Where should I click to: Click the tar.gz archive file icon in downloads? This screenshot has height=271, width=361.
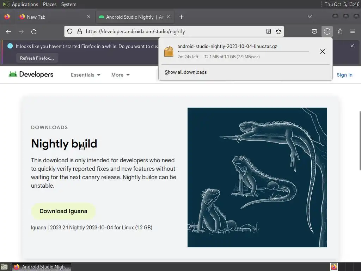[x=169, y=51]
